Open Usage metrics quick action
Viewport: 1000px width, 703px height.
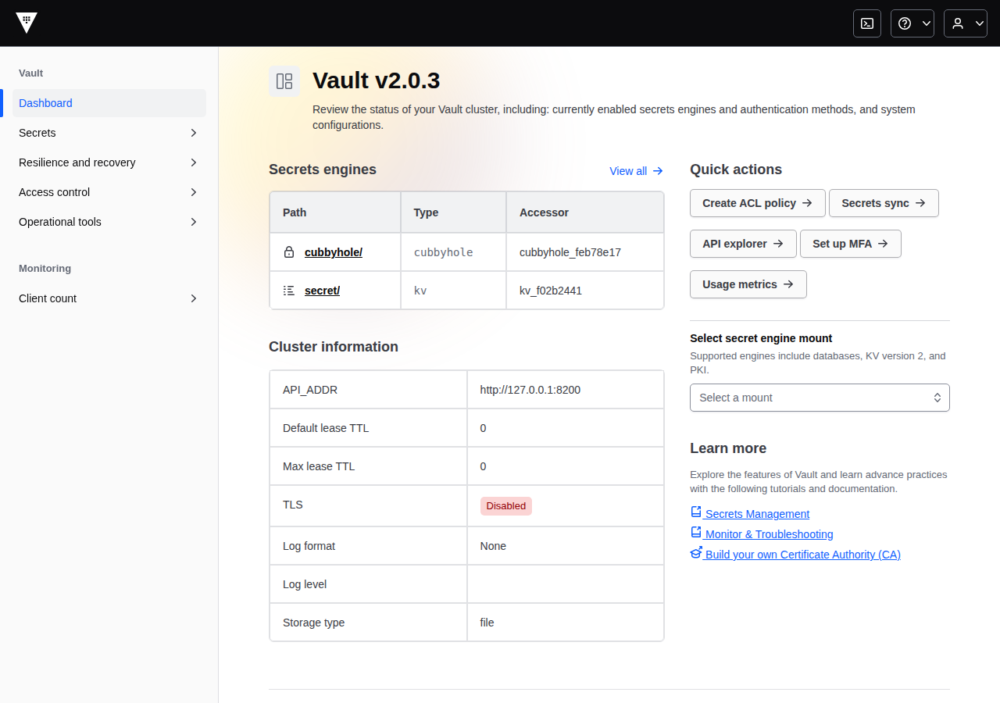coord(748,284)
